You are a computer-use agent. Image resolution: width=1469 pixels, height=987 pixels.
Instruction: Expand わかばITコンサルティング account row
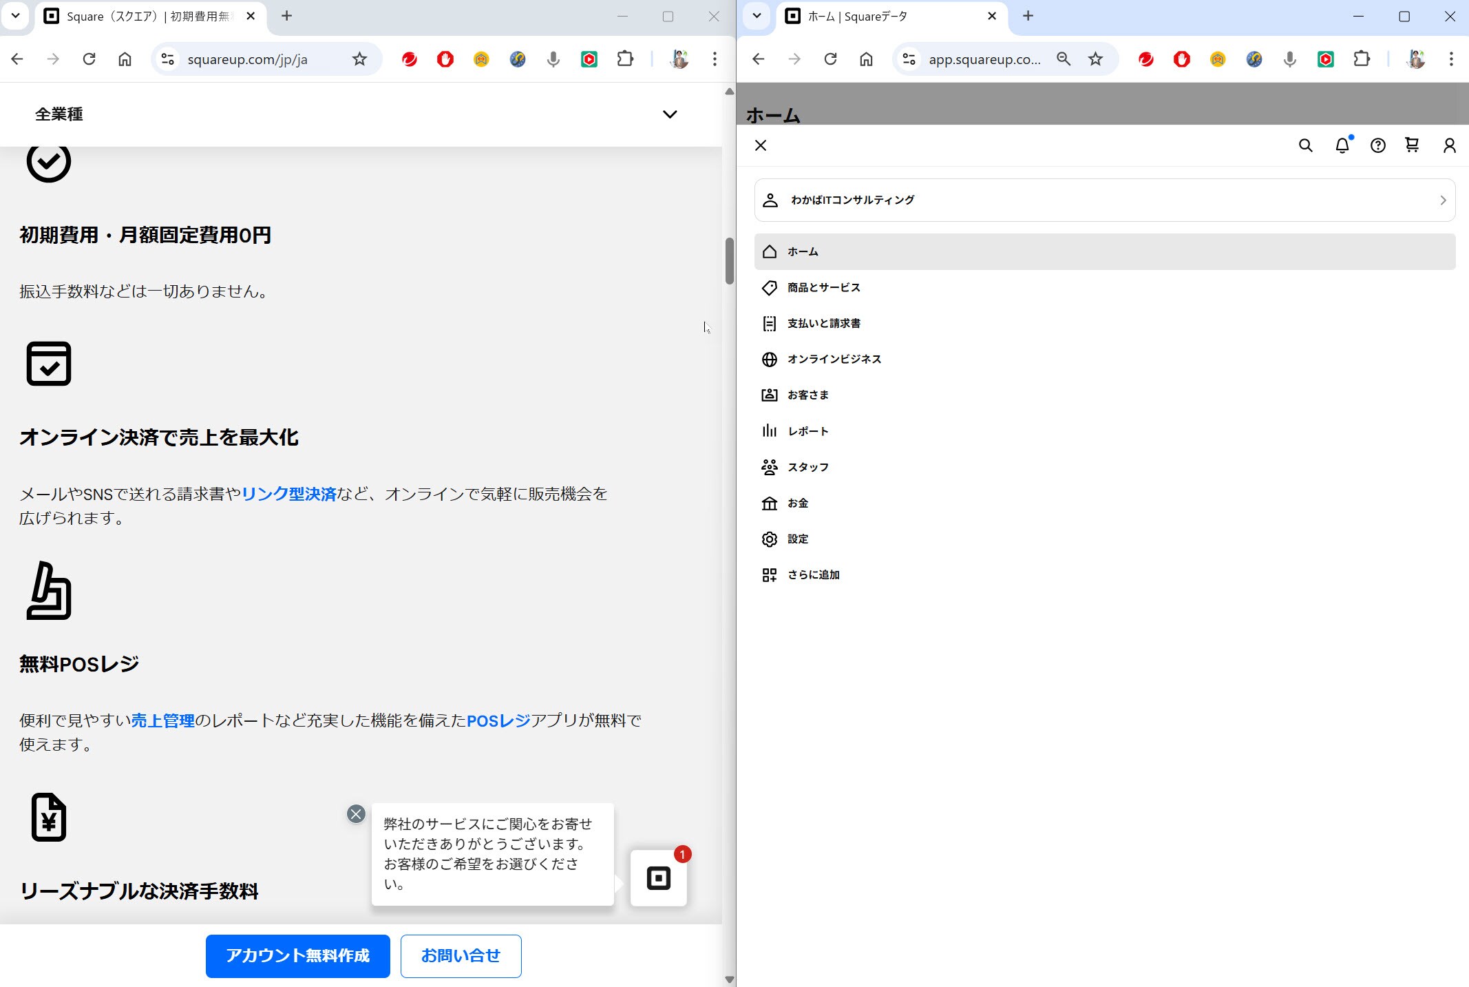1105,200
